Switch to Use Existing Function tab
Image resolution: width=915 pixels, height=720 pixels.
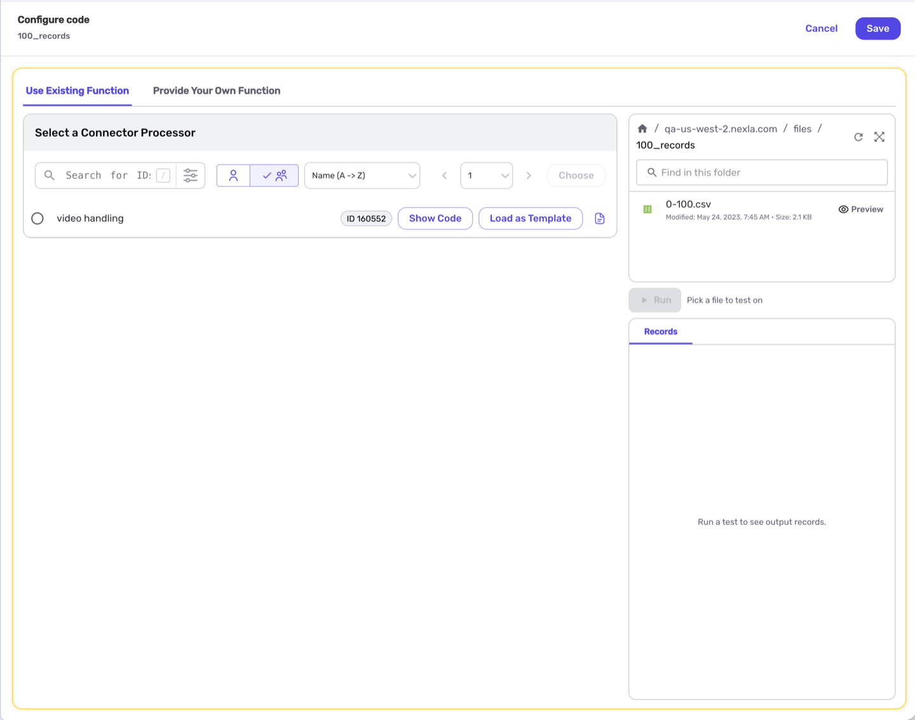[x=78, y=90]
